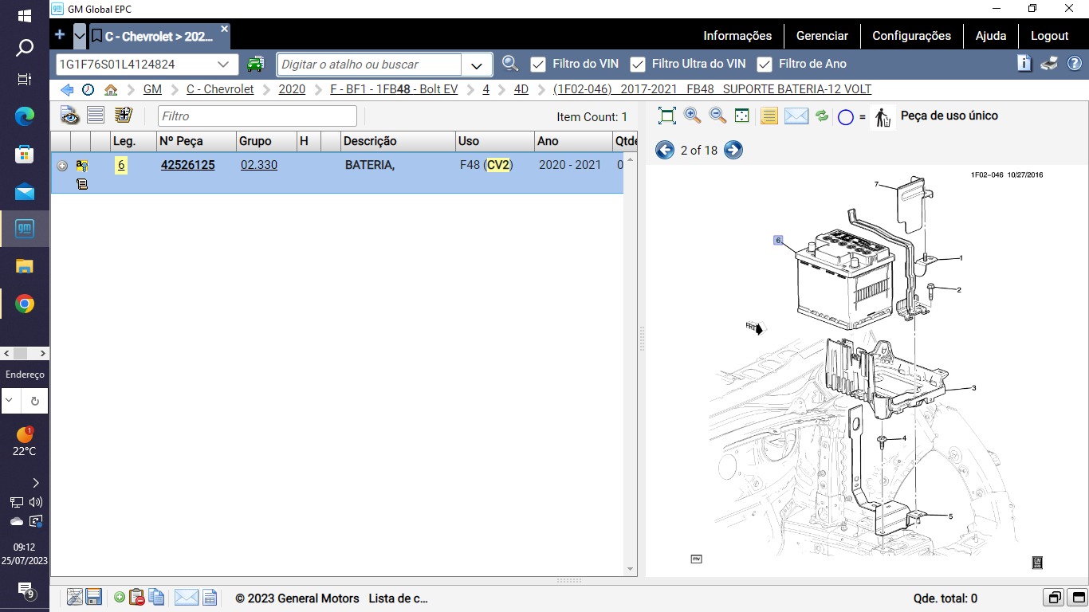This screenshot has height=612, width=1089.
Task: Open the history clock icon
Action: [x=88, y=90]
